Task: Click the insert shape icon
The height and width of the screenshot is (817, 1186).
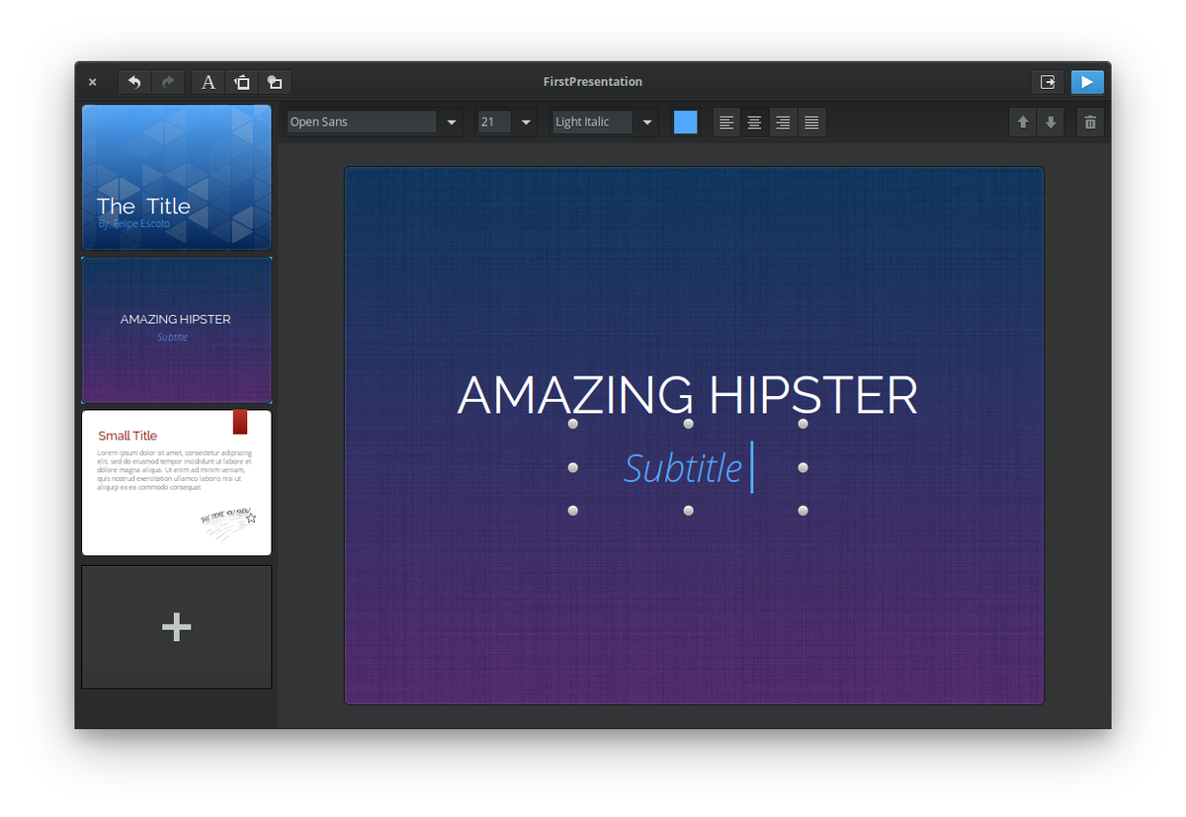Action: tap(275, 82)
